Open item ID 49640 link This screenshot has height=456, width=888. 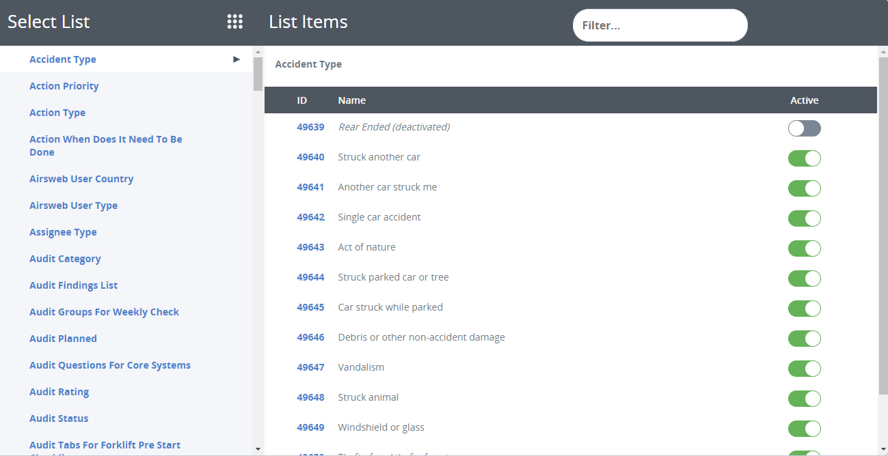[310, 157]
